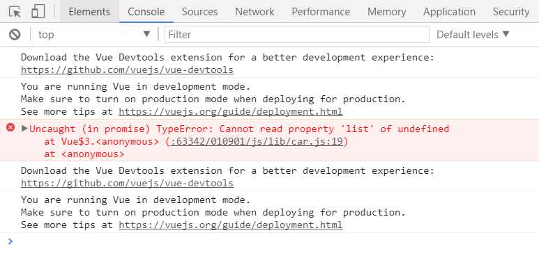Go to the Application tab
Screen dimensions: 539x267
point(449,12)
